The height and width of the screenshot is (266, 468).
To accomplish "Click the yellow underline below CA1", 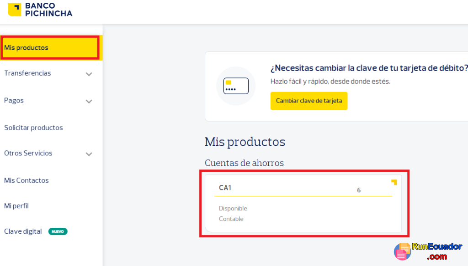I will tap(303, 195).
